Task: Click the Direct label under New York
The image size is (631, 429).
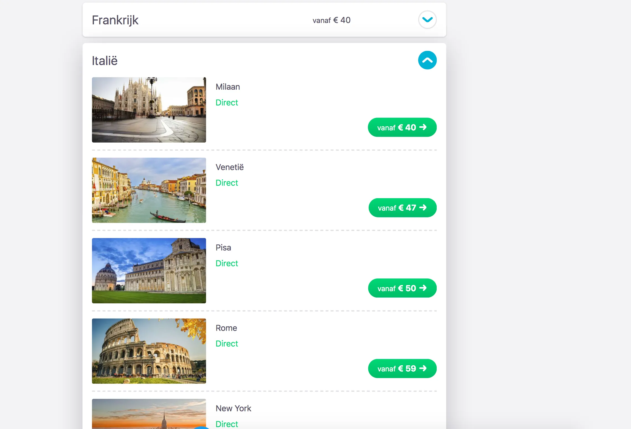Action: point(227,424)
